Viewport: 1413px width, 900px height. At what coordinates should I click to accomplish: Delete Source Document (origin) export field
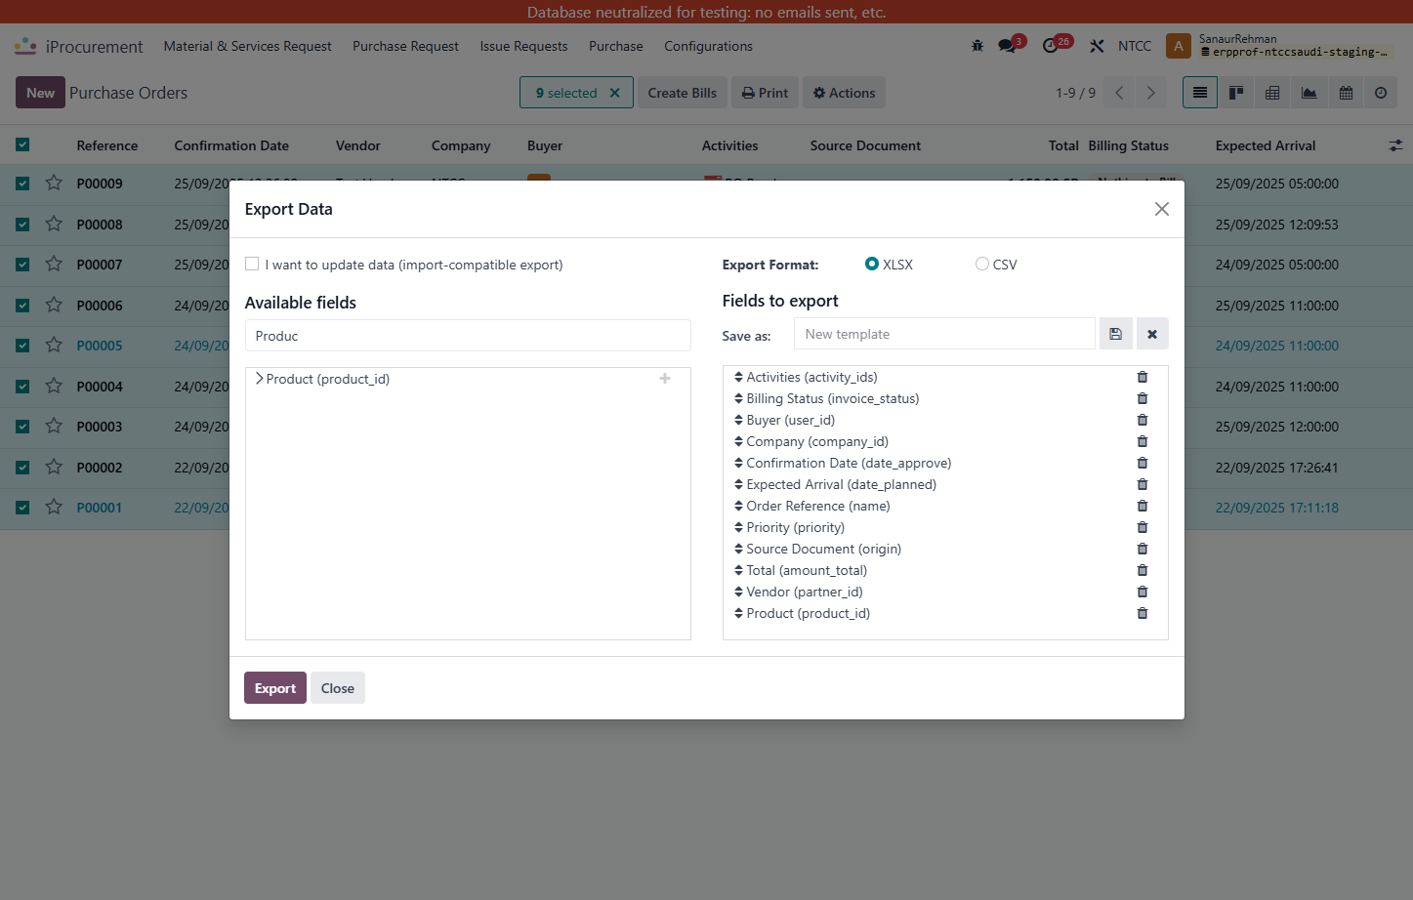[x=1143, y=549]
